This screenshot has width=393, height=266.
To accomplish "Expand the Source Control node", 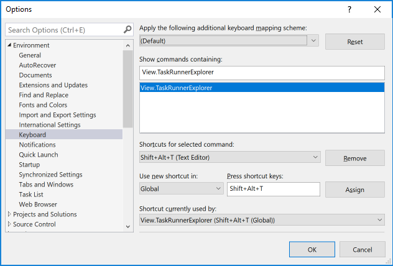I will pyautogui.click(x=9, y=224).
